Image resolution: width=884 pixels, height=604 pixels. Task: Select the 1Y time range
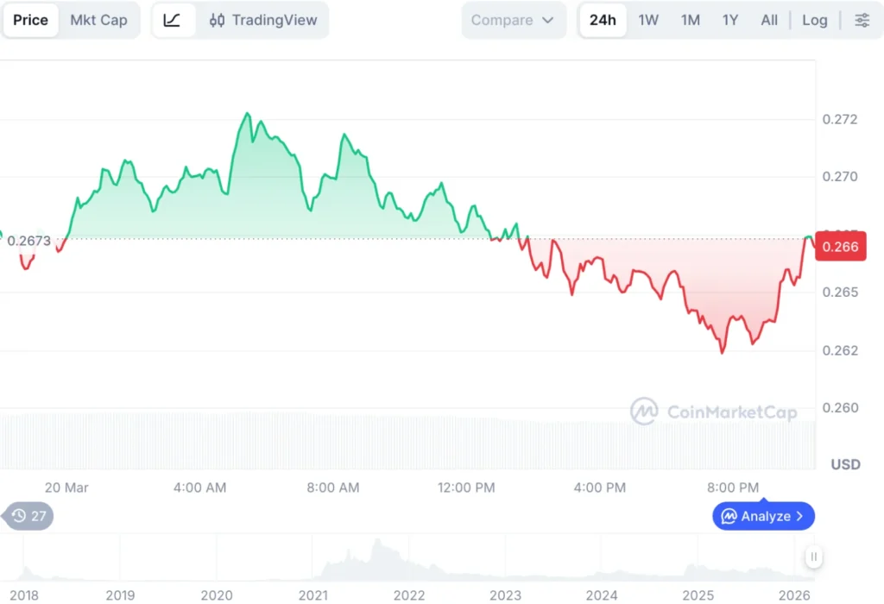point(730,20)
